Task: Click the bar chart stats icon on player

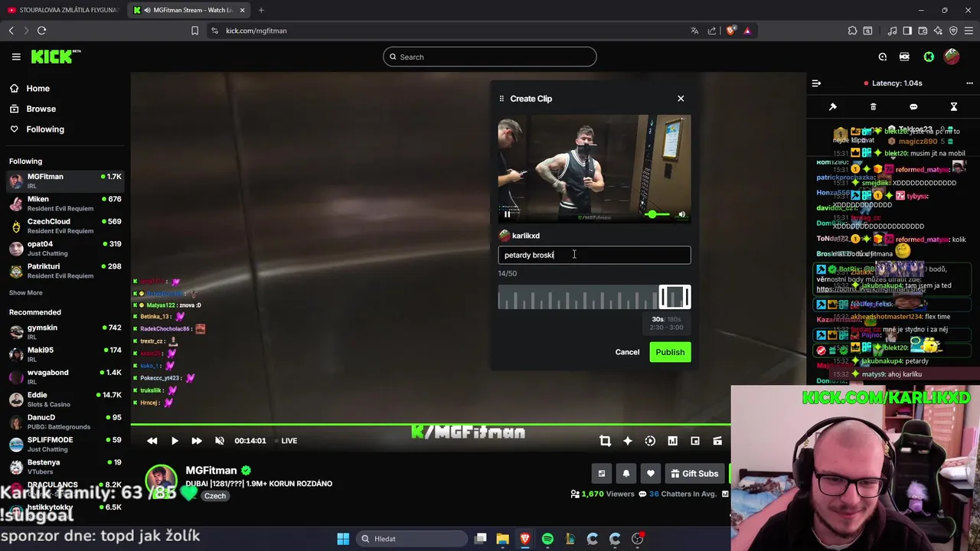Action: pos(672,441)
